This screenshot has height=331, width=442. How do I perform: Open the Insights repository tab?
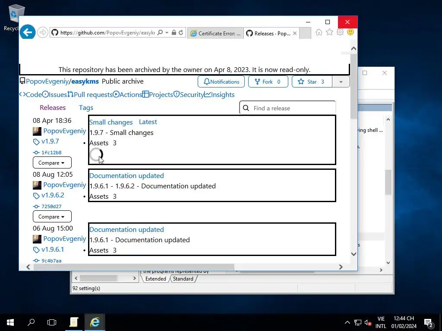tap(219, 94)
